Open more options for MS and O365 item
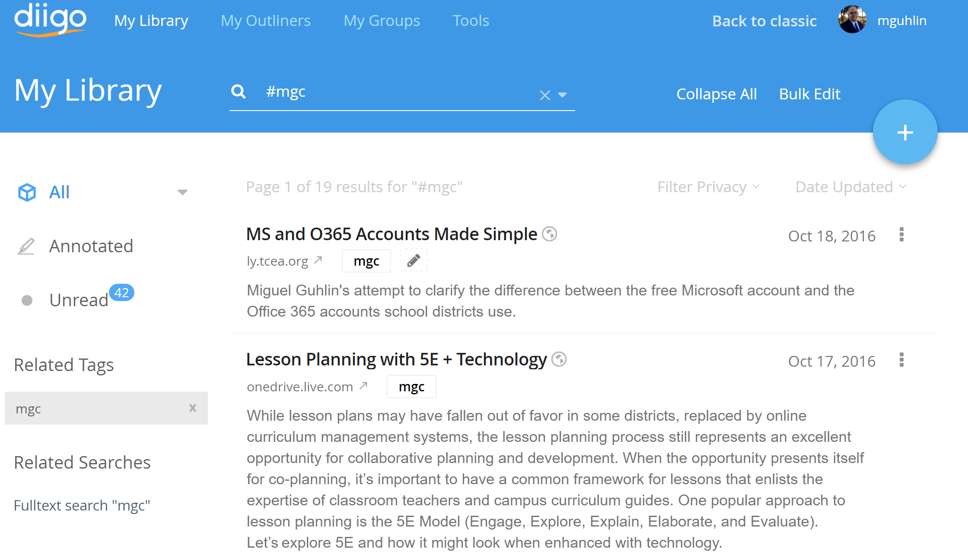This screenshot has height=552, width=968. [901, 235]
